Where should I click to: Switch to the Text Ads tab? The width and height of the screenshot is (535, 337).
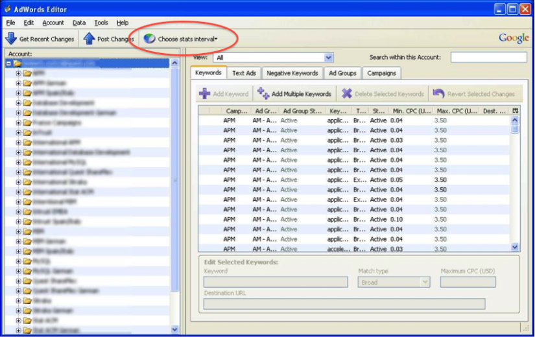point(244,73)
